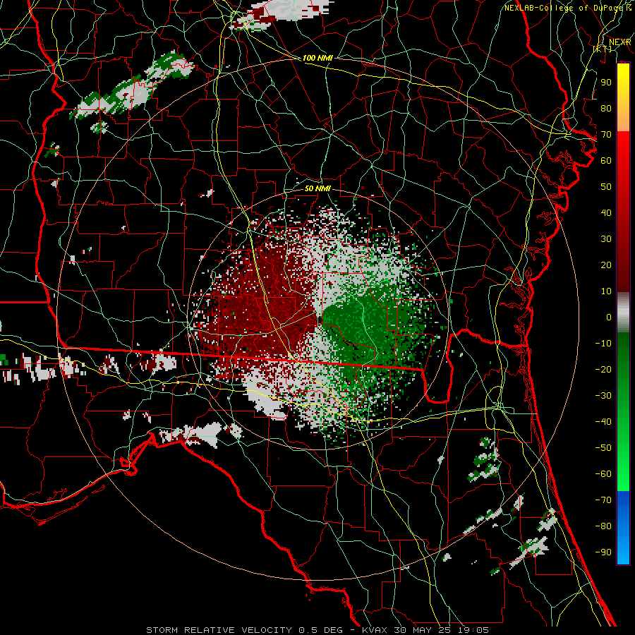
Task: Click the gray zero-velocity segment of the color bar
Action: point(623,313)
